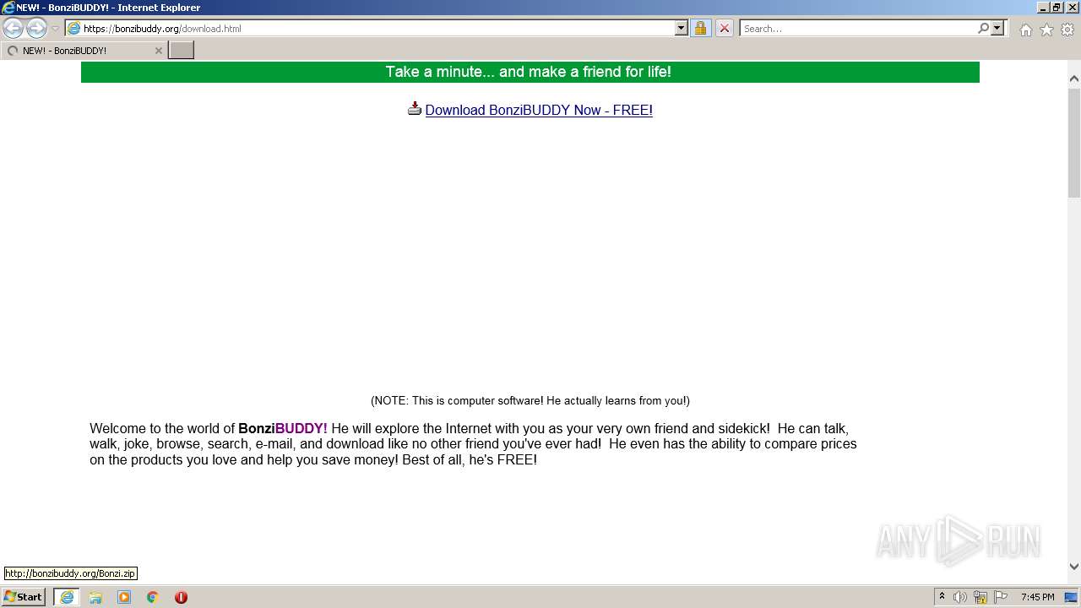Click the Internet Explorer title bar icon

click(x=8, y=8)
